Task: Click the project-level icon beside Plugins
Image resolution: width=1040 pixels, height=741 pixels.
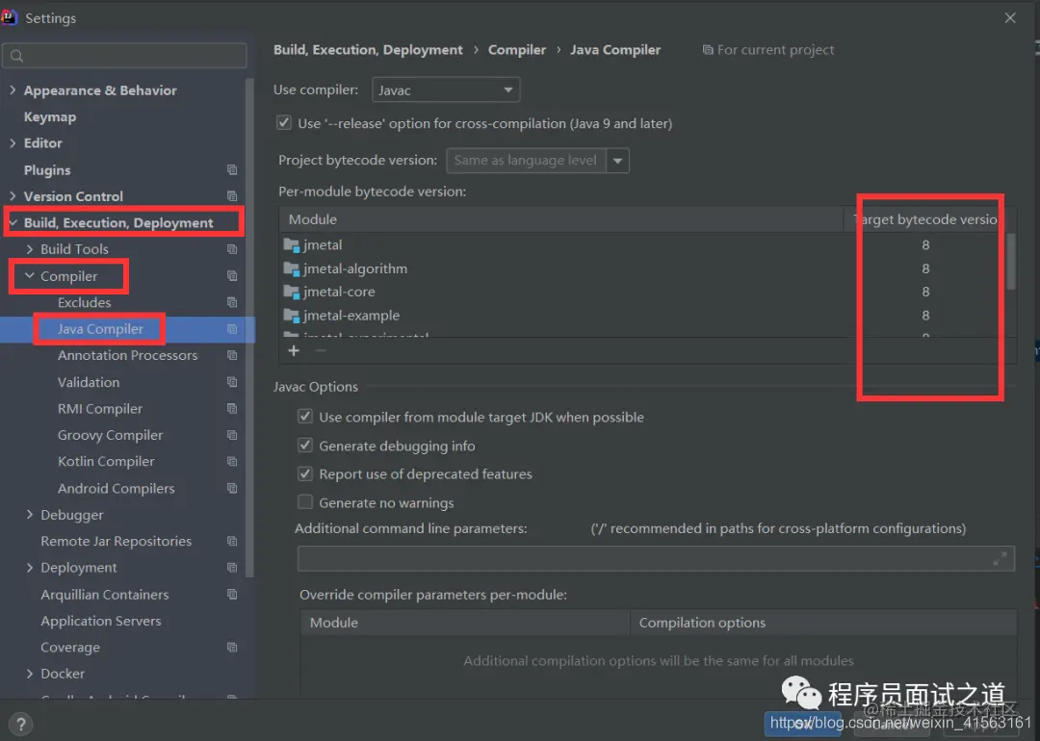Action: [x=232, y=169]
